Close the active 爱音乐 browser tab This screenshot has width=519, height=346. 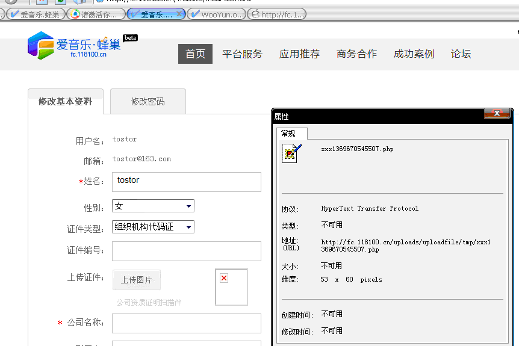[x=179, y=14]
